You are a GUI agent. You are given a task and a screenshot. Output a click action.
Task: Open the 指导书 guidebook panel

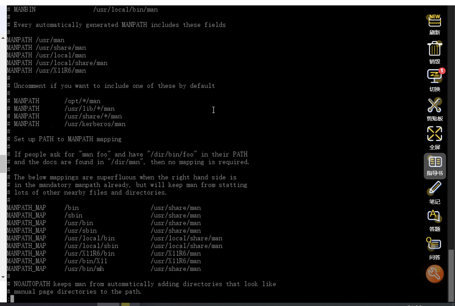[435, 166]
